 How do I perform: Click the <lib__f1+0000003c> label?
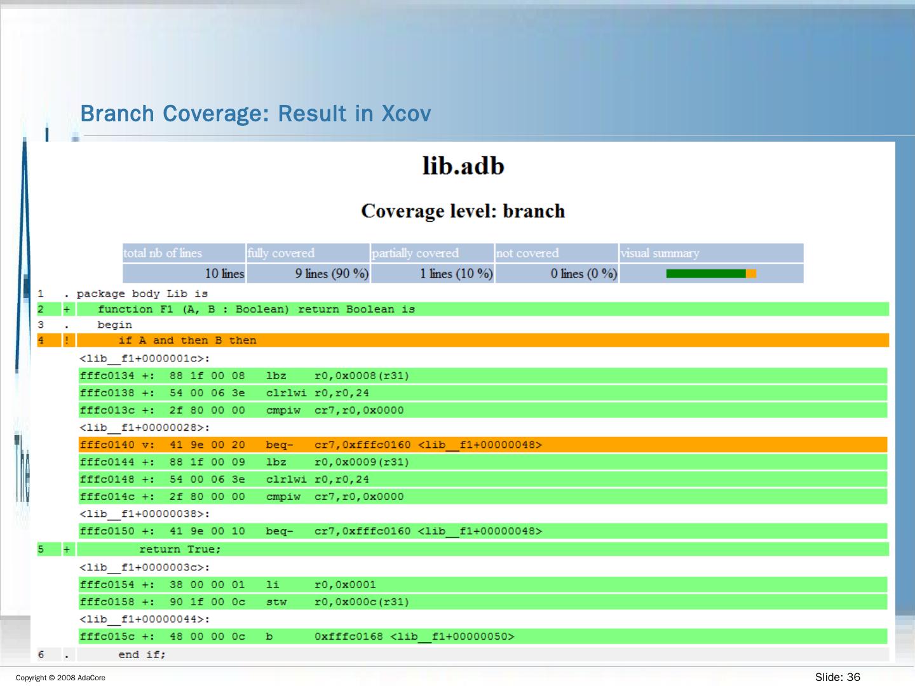pyautogui.click(x=144, y=567)
